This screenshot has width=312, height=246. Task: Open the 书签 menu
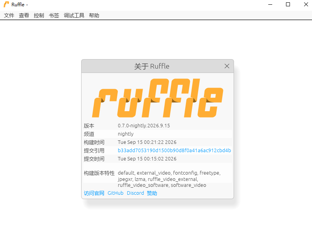[54, 15]
